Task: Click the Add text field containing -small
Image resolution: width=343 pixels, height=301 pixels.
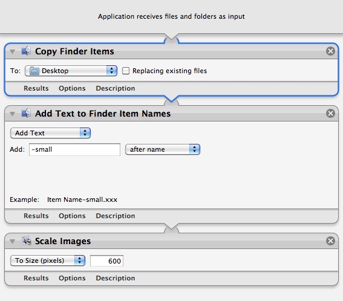Action: [74, 149]
